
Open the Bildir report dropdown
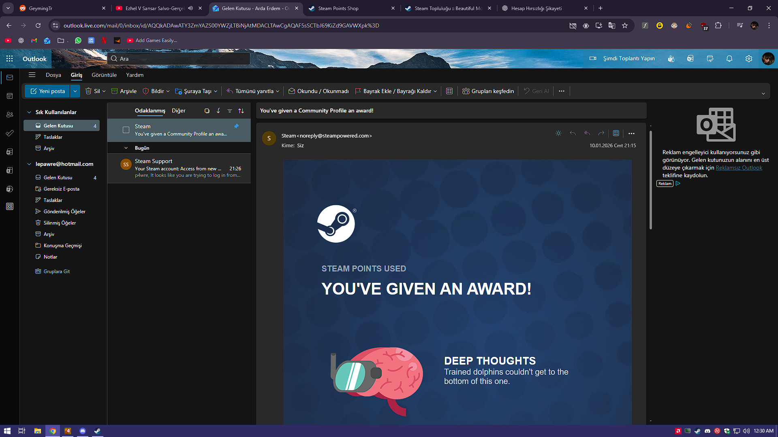168,91
